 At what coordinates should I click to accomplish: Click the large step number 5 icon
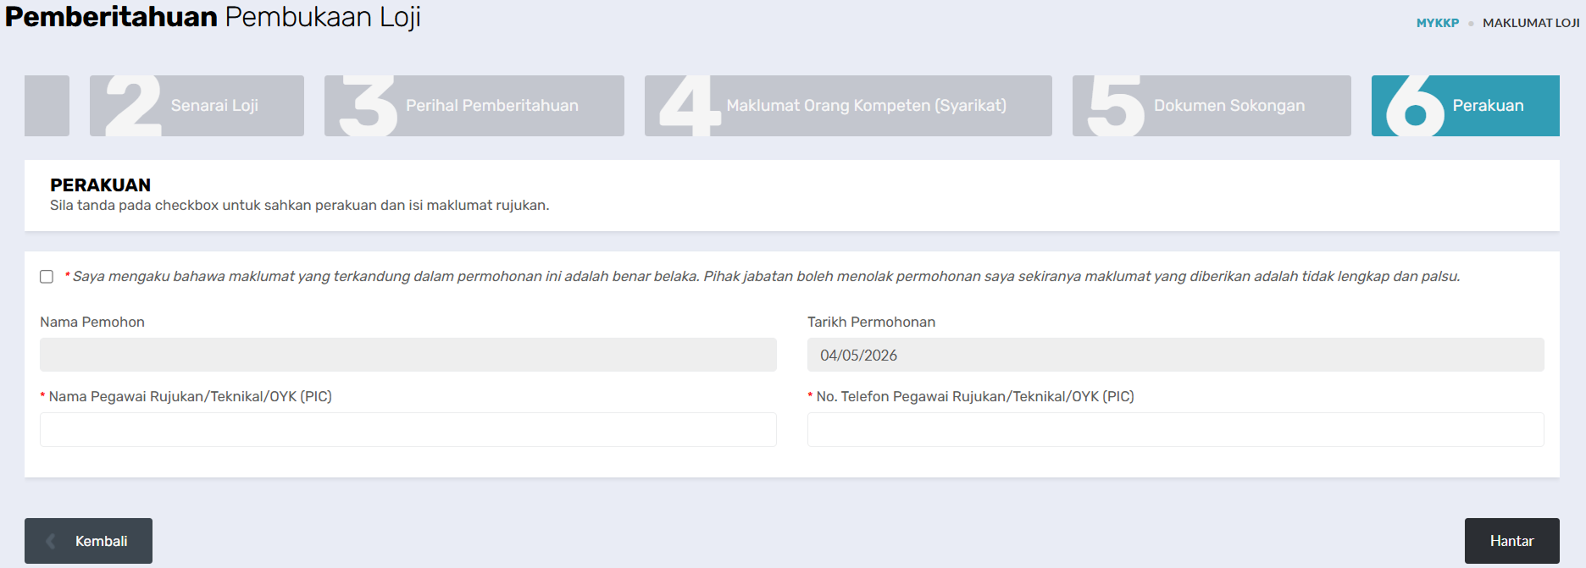pyautogui.click(x=1116, y=106)
